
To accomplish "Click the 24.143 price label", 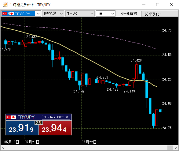I will (x=129, y=91).
